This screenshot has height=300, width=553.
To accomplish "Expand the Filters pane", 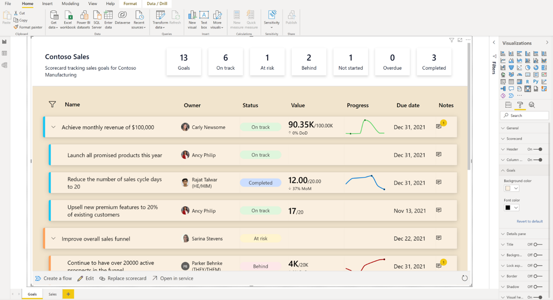I will pyautogui.click(x=494, y=43).
